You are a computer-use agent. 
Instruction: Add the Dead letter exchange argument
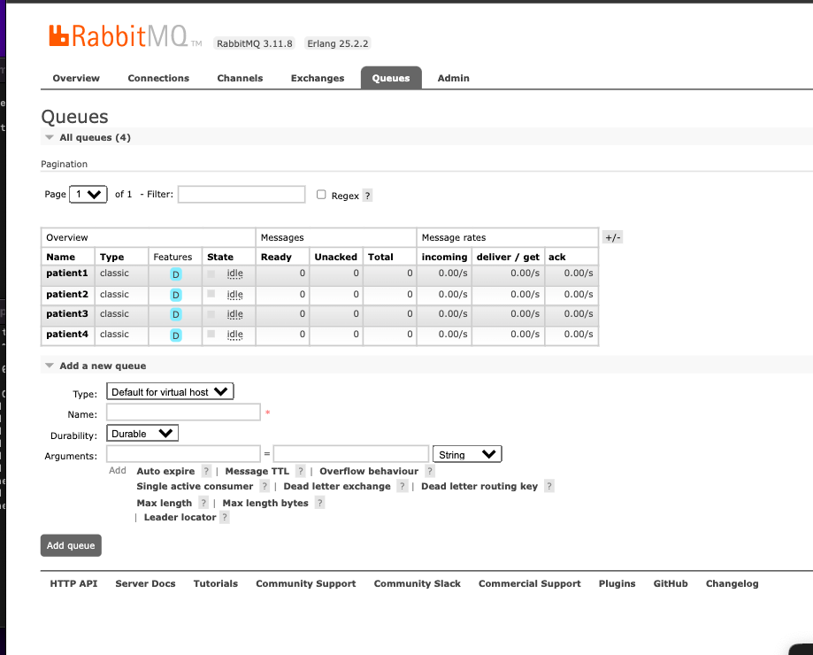[x=337, y=486]
